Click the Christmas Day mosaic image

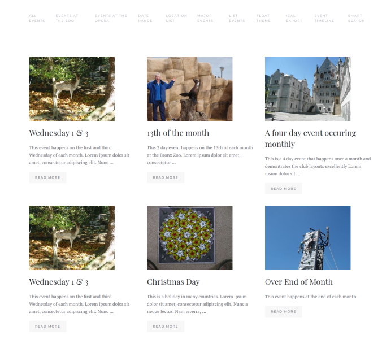point(189,238)
